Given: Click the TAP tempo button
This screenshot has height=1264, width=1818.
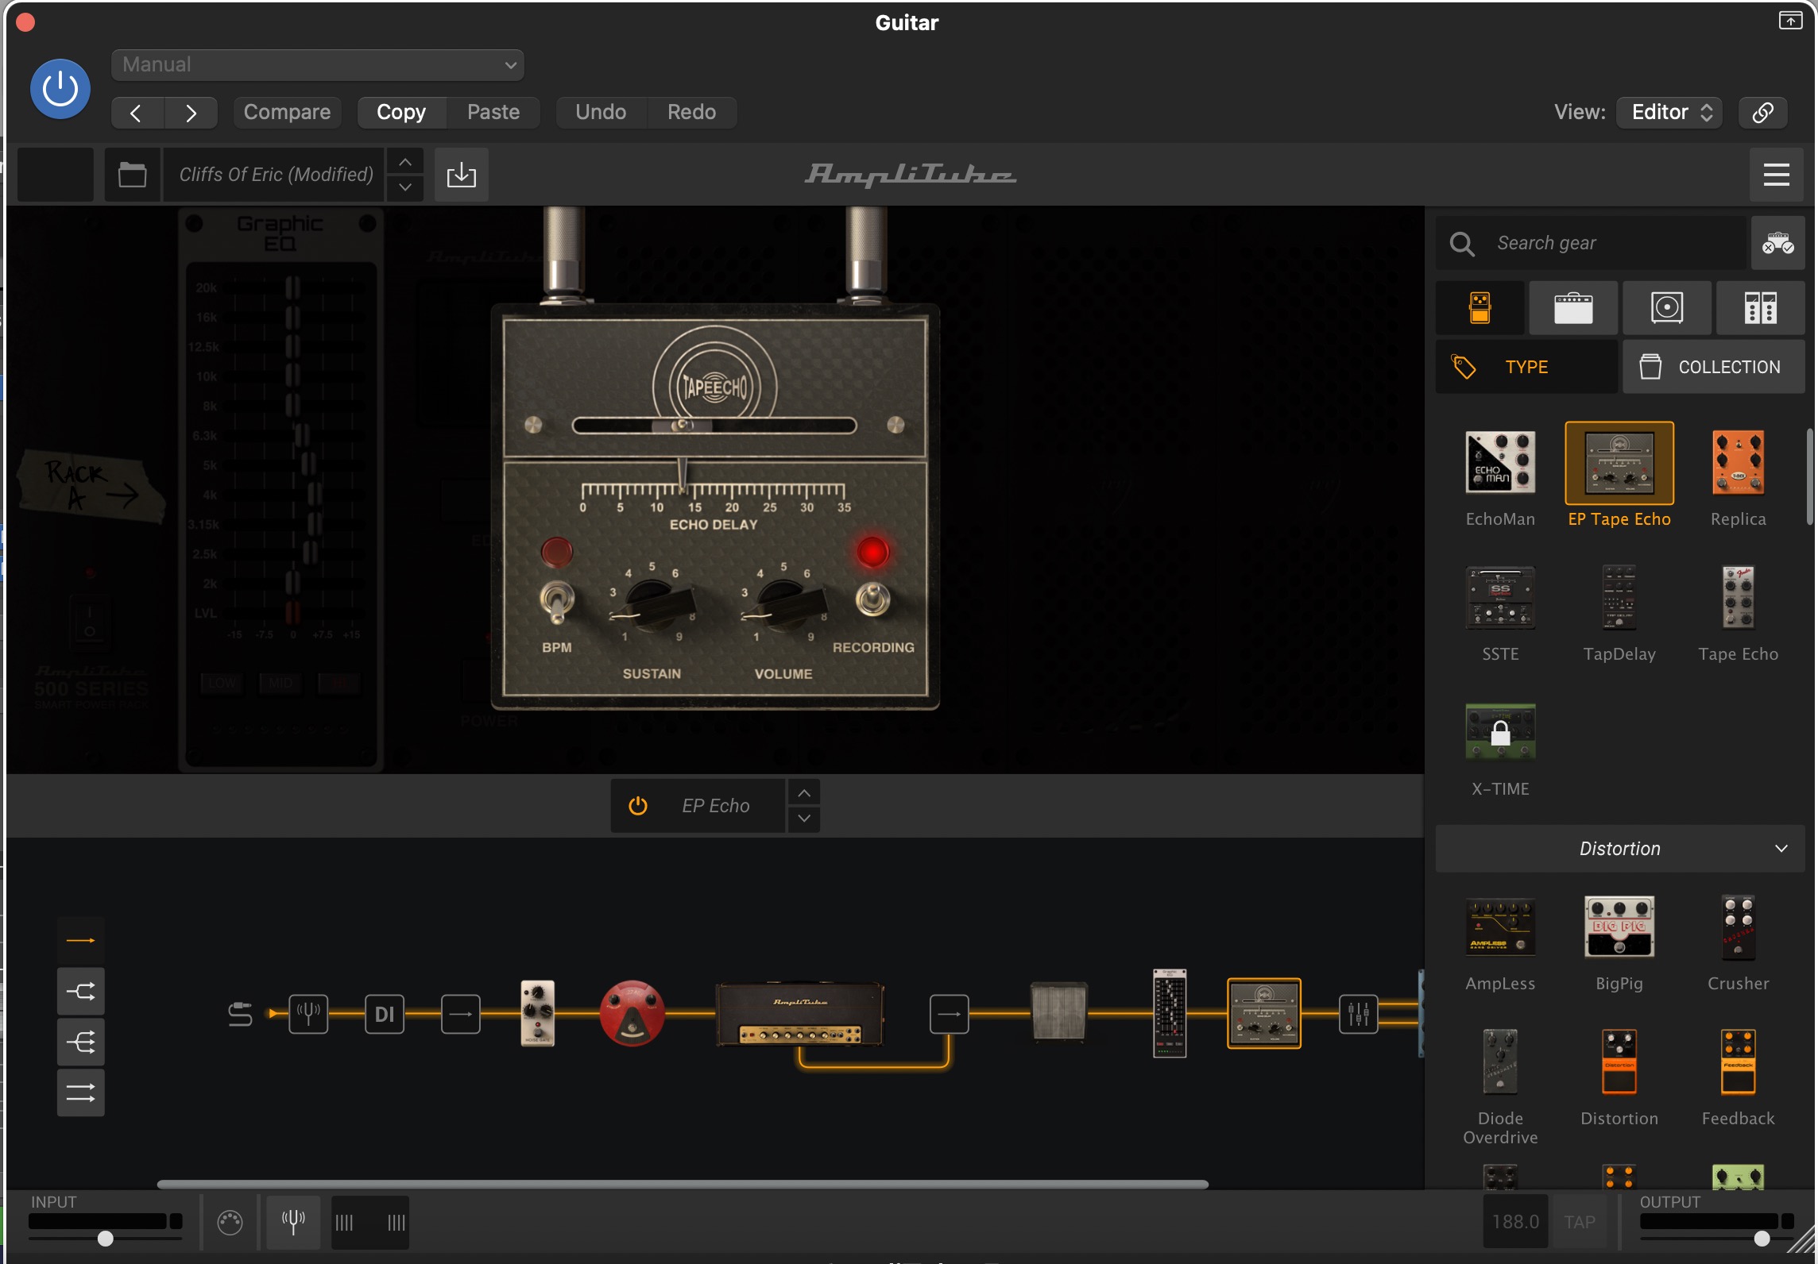Looking at the screenshot, I should 1580,1223.
